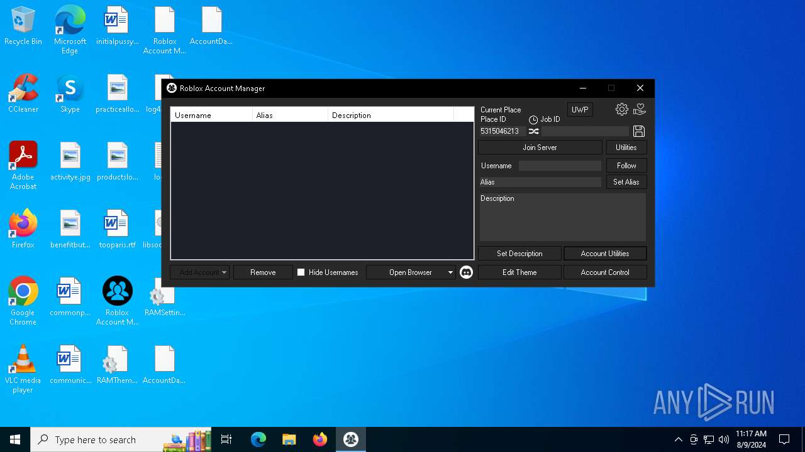805x452 pixels.
Task: Open the settings gear in Account Manager
Action: 621,109
